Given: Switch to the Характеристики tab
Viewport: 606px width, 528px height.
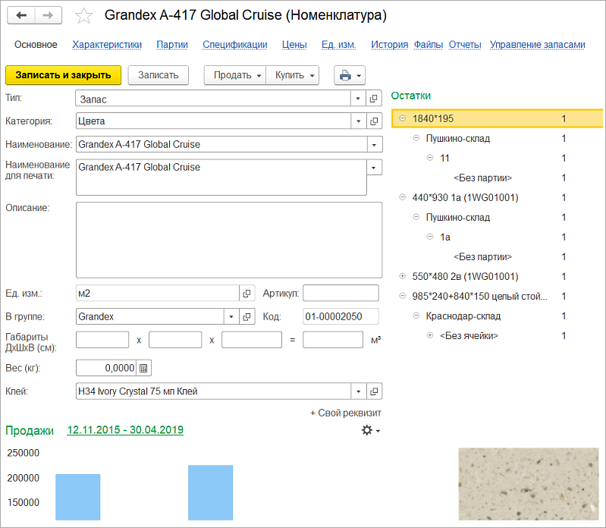Looking at the screenshot, I should (x=107, y=45).
